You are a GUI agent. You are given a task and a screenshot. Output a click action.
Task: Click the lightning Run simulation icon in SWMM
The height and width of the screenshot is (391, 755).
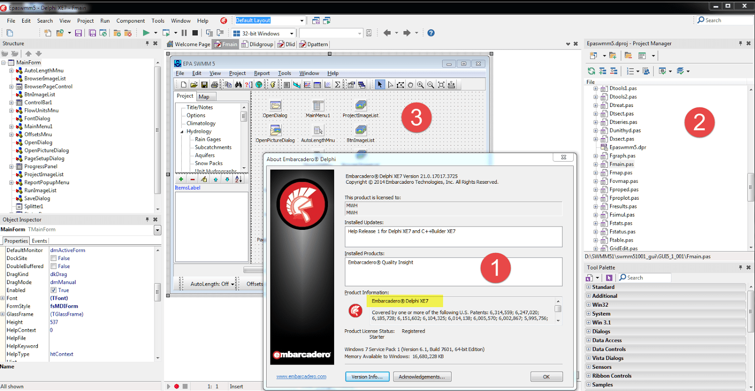click(272, 85)
